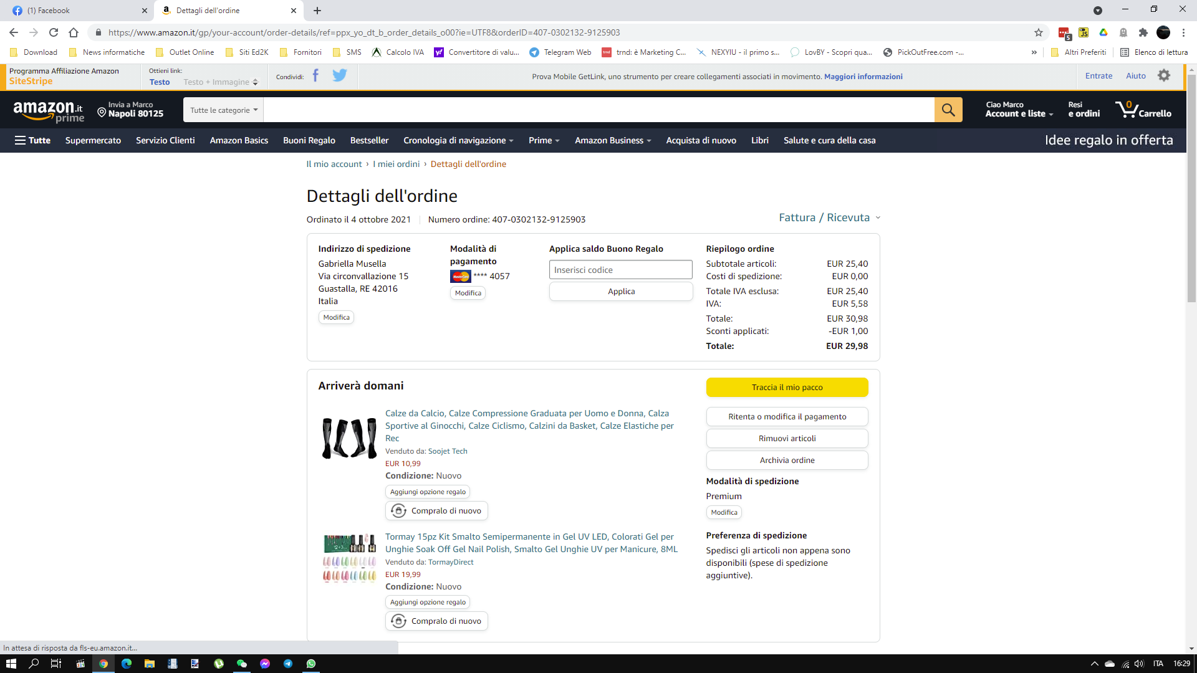
Task: Open Telegram from Windows taskbar
Action: pyautogui.click(x=287, y=664)
